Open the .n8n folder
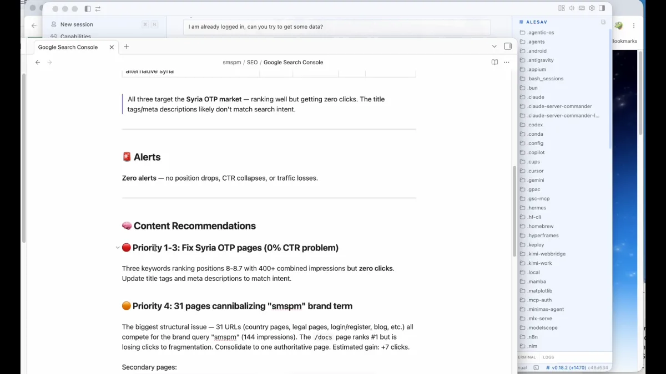Image resolution: width=666 pixels, height=374 pixels. (532, 337)
